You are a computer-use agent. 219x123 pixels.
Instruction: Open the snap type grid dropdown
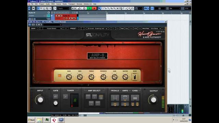point(160,8)
